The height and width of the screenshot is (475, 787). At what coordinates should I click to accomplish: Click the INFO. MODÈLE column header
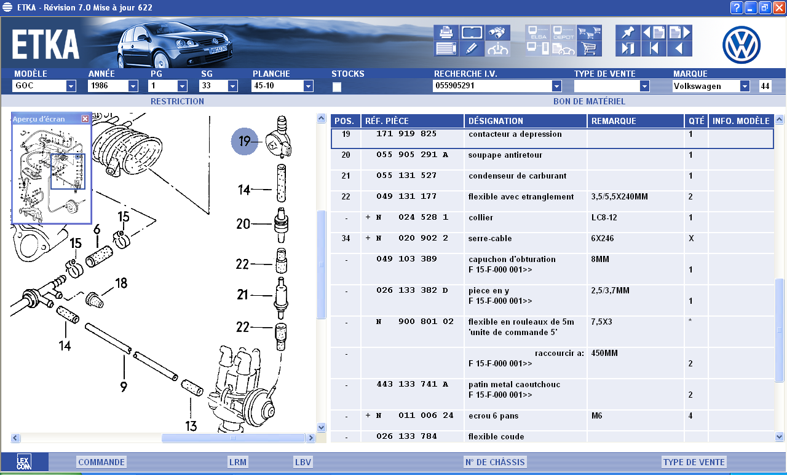point(741,121)
